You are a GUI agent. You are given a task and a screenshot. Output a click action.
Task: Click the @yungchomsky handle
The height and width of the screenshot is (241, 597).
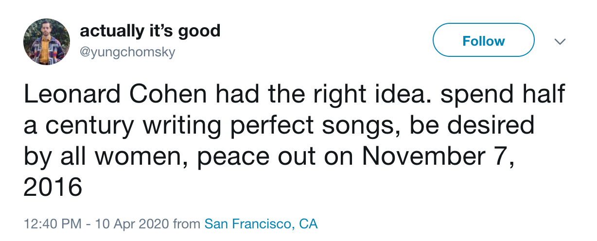pos(127,52)
